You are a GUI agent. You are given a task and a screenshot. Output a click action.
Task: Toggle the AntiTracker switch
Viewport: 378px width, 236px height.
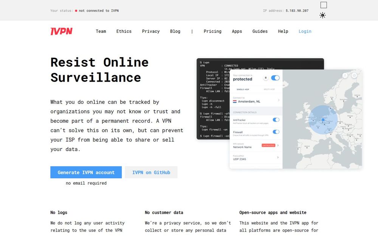click(x=276, y=120)
